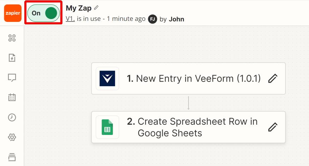
Task: Open the apps grid icon in sidebar
Action: pos(12,38)
